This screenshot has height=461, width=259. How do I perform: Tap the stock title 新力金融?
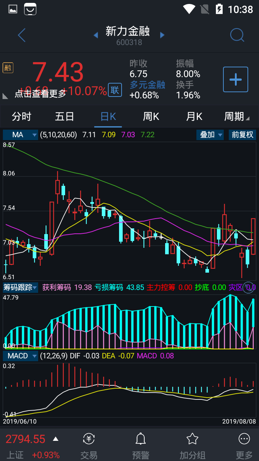(128, 31)
